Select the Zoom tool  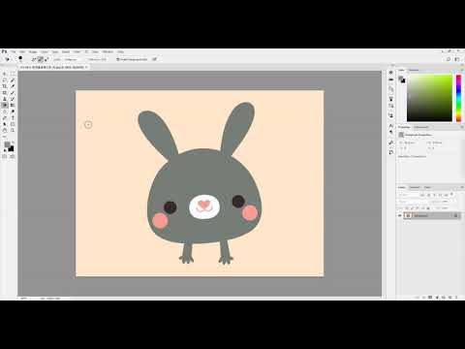tap(13, 130)
